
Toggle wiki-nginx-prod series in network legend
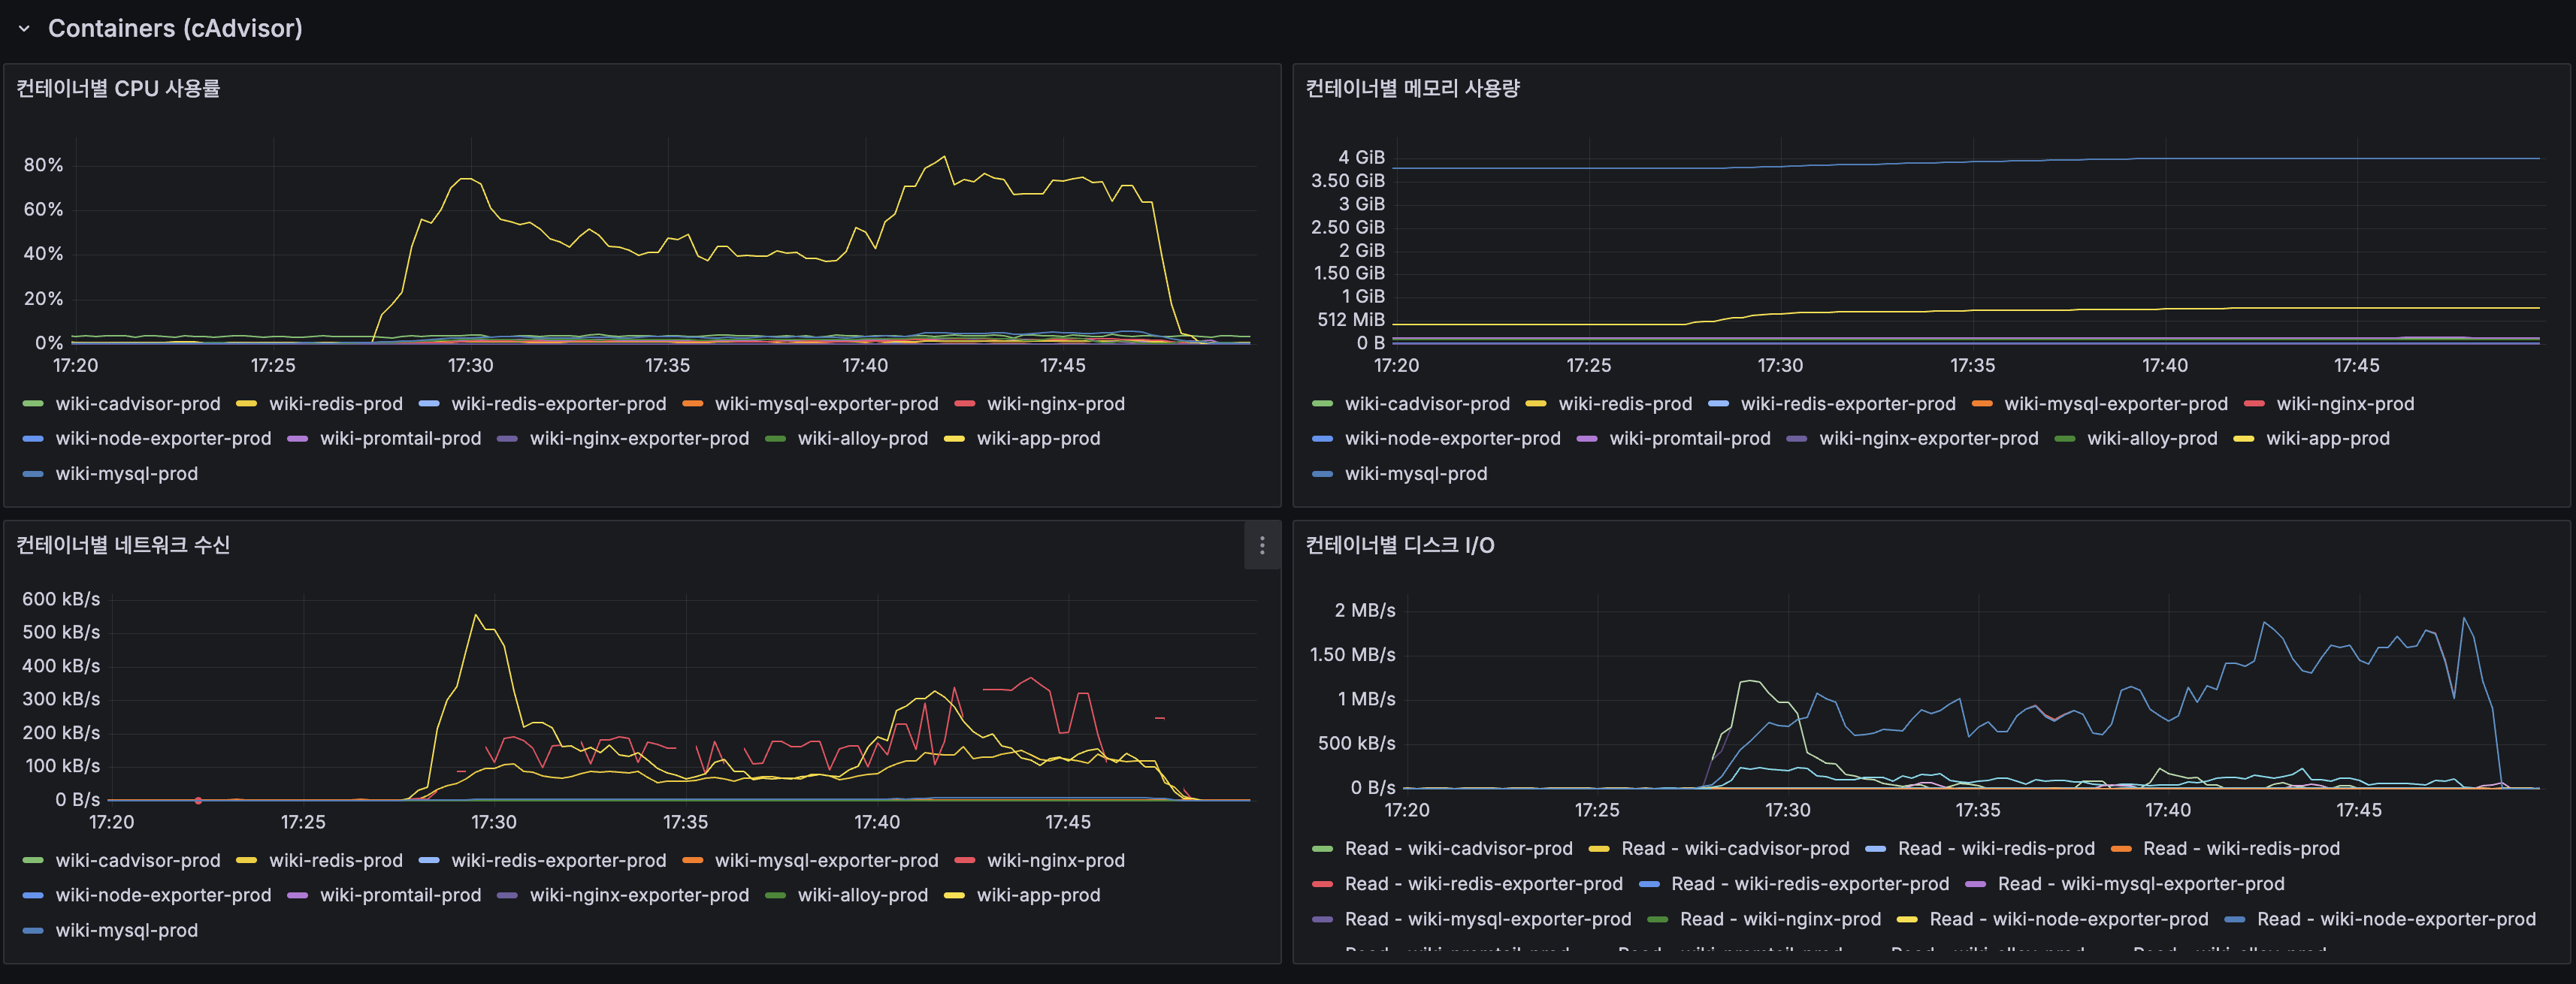1055,861
